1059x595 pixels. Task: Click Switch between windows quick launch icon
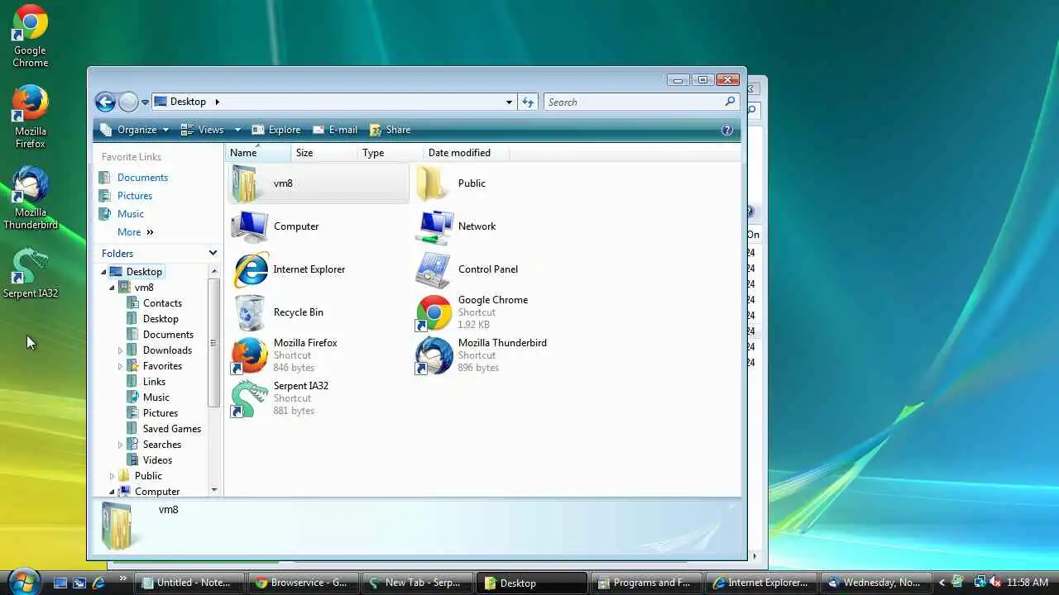(x=79, y=583)
